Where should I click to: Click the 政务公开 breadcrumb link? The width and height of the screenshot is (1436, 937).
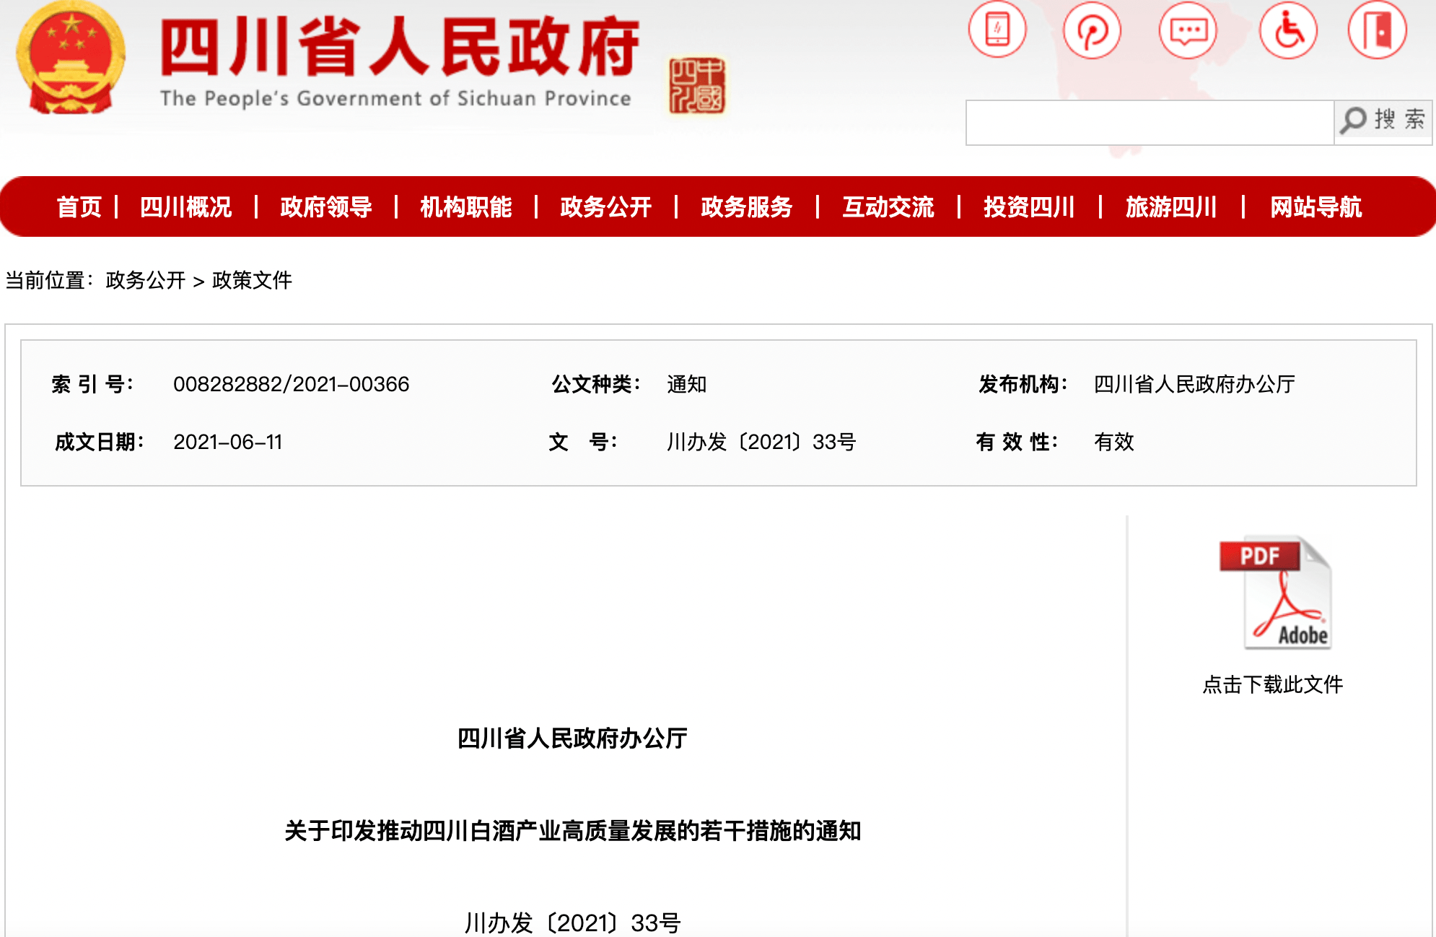(x=146, y=280)
